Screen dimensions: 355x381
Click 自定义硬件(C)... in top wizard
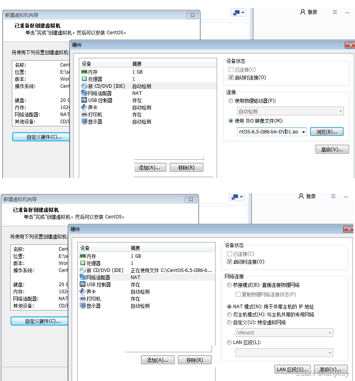[x=41, y=137]
